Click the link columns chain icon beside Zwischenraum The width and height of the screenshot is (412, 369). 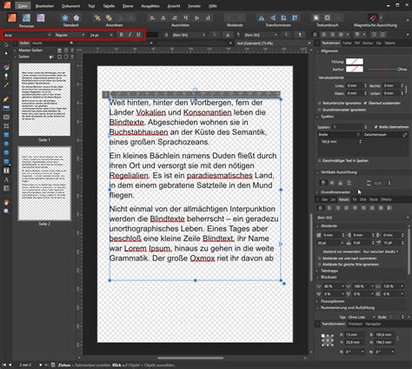pos(405,135)
